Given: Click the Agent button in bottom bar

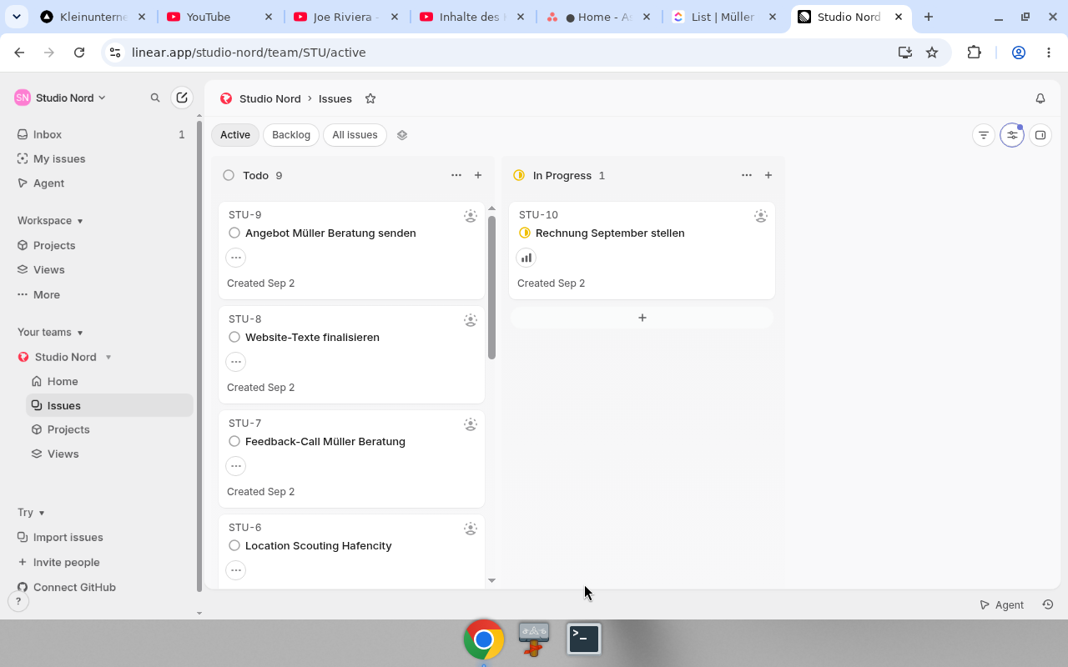Looking at the screenshot, I should (x=1001, y=604).
